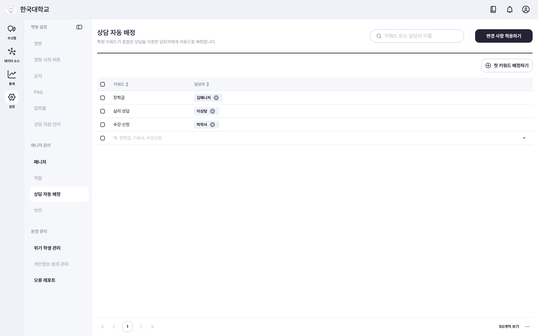Remove 이상담 from 심리 상담 keyword
538x336 pixels.
click(x=213, y=111)
